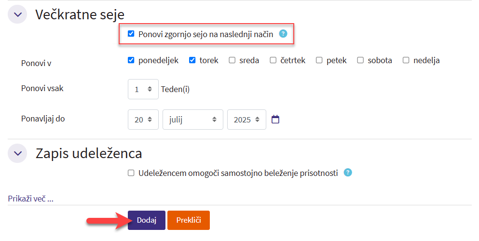This screenshot has width=479, height=241.
Task: Enable 'Udeležencem omogoči samostojno beleženje prisotnosti'
Action: pos(131,173)
